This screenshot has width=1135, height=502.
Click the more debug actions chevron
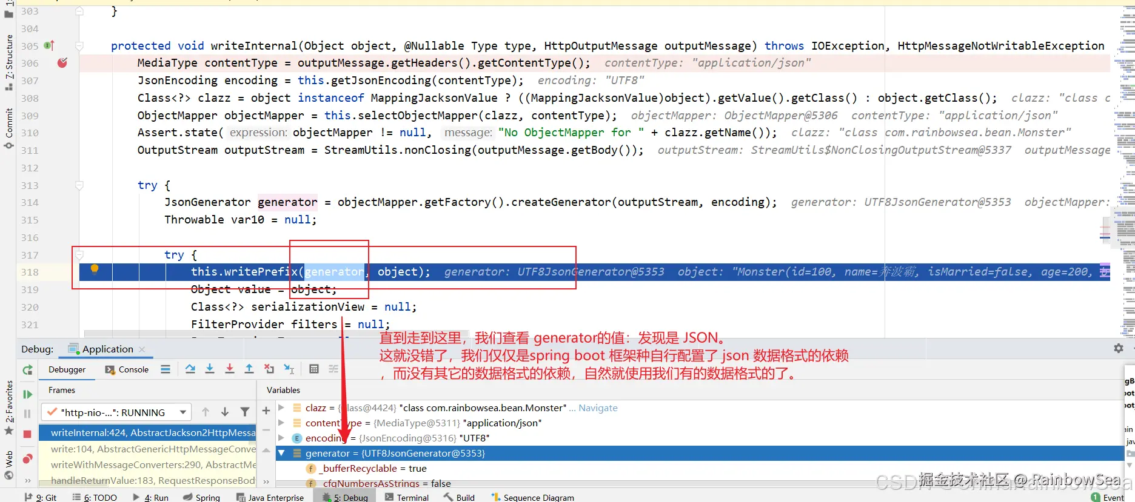(27, 480)
